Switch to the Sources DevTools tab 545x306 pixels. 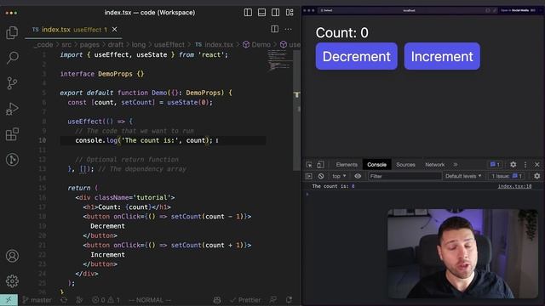[x=405, y=164]
